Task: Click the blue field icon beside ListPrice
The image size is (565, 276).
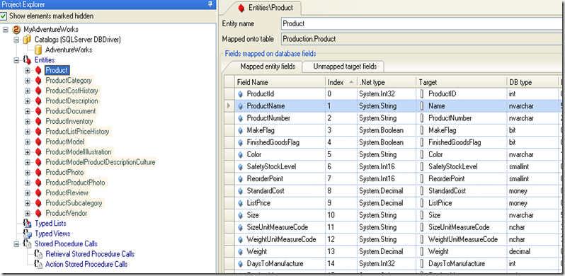Action: (241, 203)
